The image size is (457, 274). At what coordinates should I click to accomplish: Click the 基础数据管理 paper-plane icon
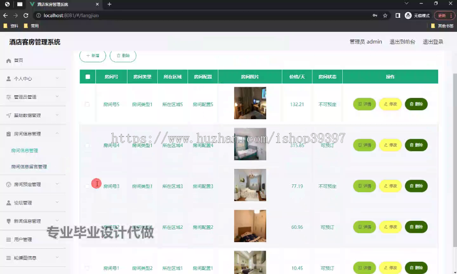click(x=9, y=115)
